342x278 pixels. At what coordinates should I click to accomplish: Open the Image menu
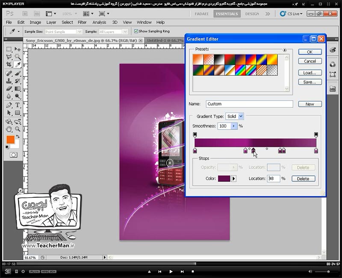tap(35, 22)
